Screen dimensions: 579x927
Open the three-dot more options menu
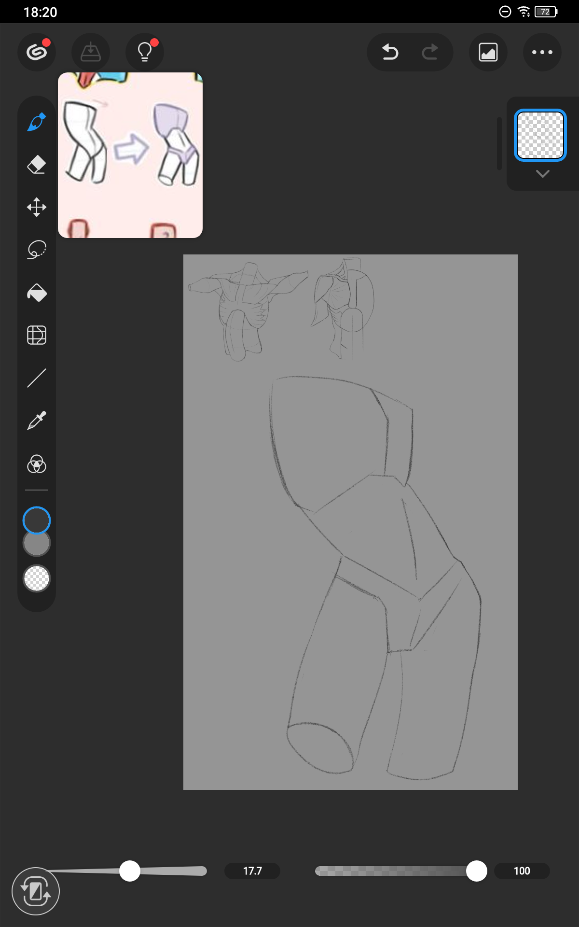pos(542,52)
